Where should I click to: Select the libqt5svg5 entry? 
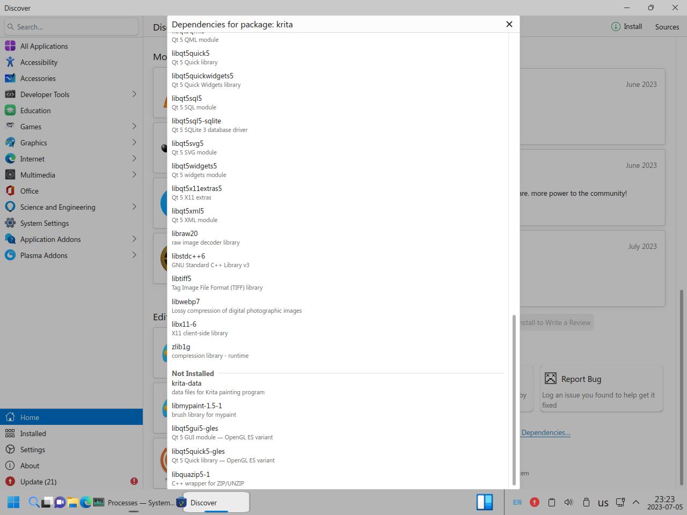[x=338, y=148]
